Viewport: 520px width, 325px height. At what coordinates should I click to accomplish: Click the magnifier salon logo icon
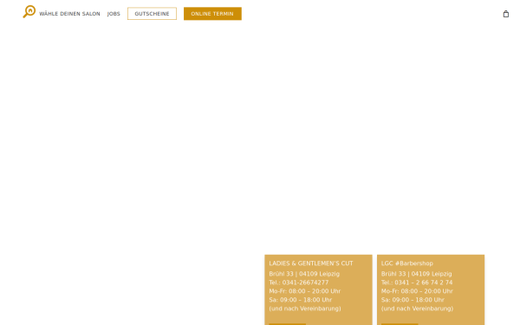pos(29,11)
